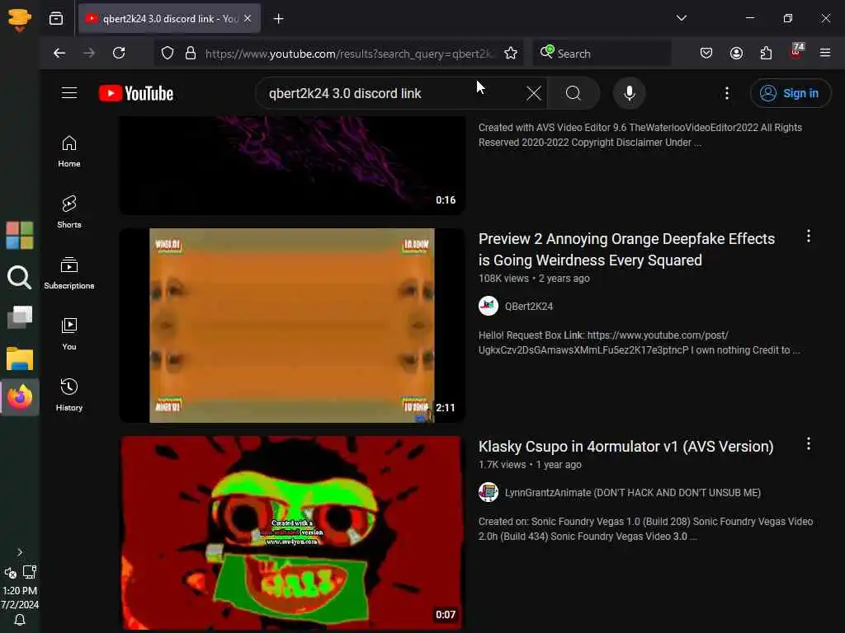Viewport: 845px width, 633px height.
Task: Click the Firefox taskbar icon
Action: point(20,397)
